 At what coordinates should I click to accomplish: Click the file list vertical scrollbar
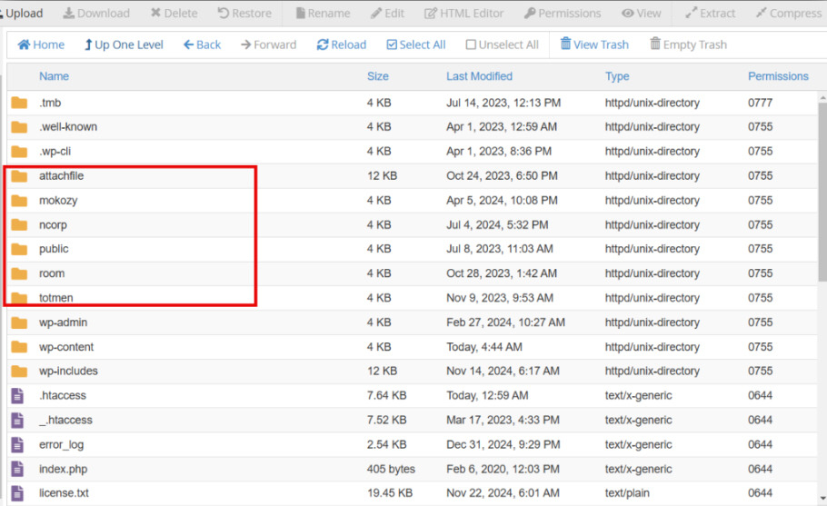click(x=822, y=193)
